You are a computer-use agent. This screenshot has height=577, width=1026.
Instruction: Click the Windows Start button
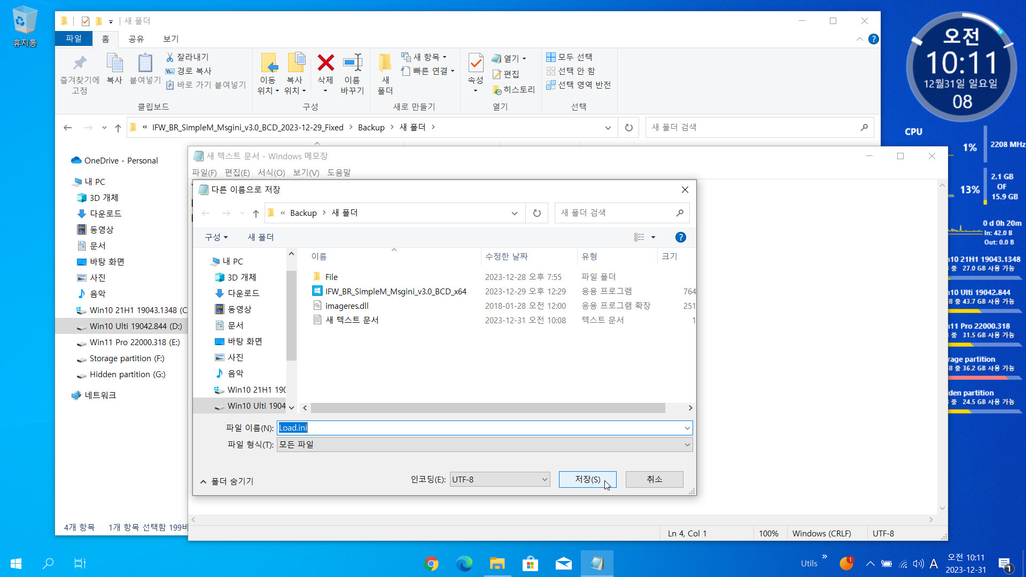click(x=16, y=563)
